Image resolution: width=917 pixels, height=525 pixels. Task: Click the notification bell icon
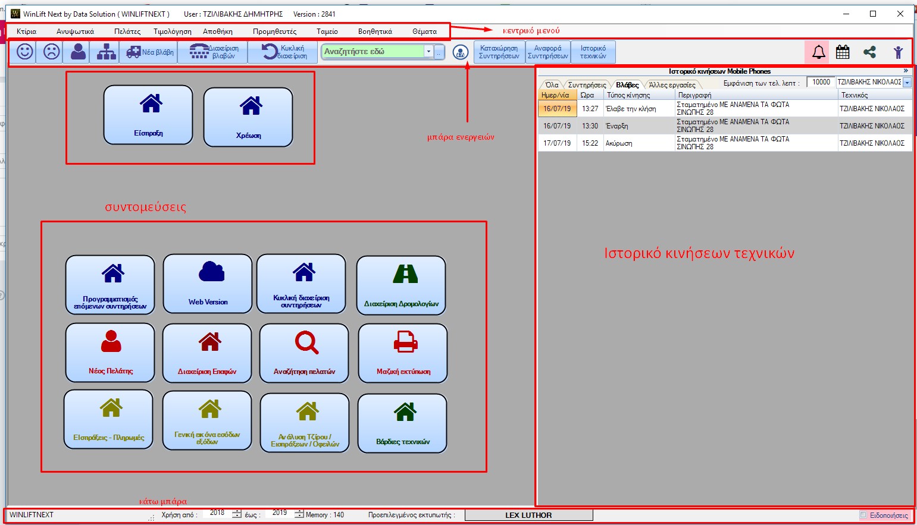point(818,52)
